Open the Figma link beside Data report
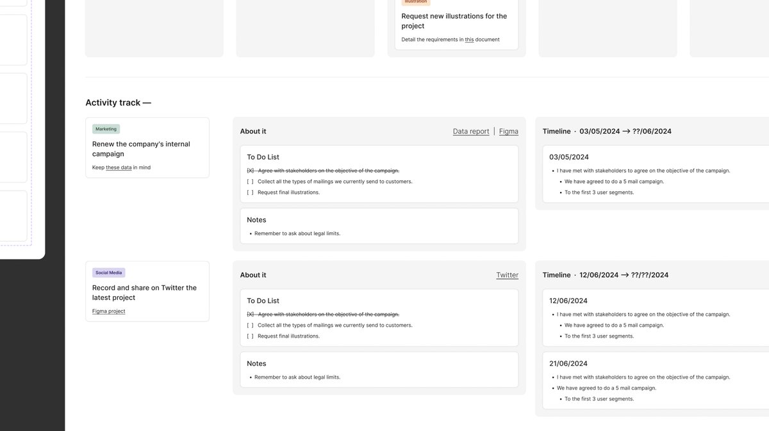769x431 pixels. [509, 131]
